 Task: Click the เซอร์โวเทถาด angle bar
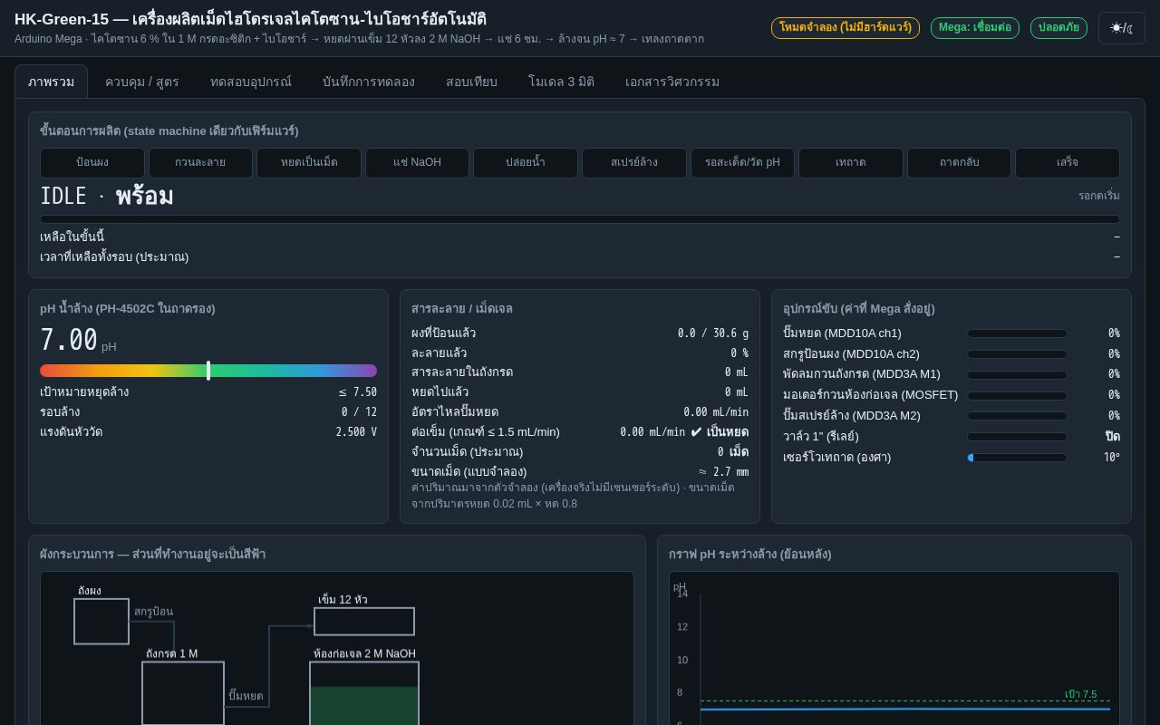click(x=1017, y=458)
